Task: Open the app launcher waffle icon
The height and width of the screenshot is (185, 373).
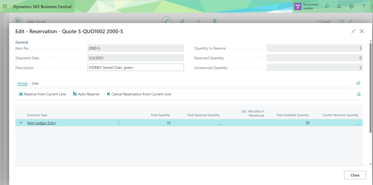Action: click(5, 7)
